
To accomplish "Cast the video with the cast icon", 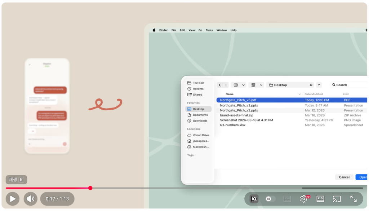I will pos(337,199).
